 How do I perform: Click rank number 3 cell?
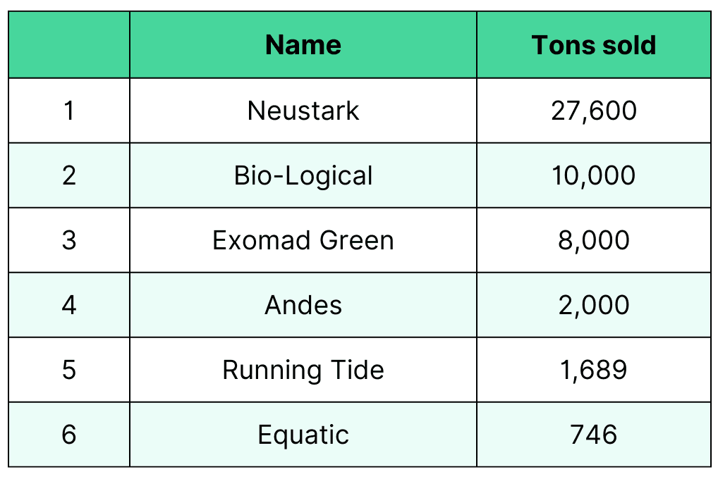(69, 240)
